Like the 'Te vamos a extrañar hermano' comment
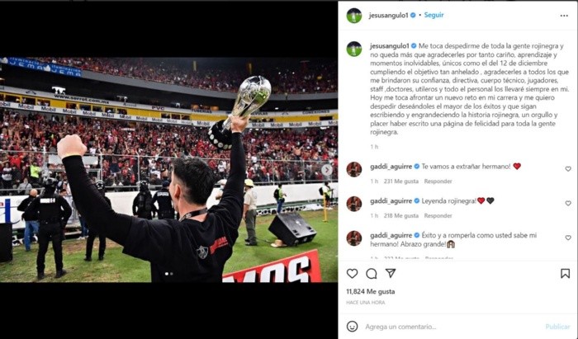 568,169
